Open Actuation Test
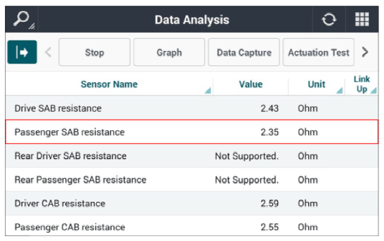 coord(318,52)
